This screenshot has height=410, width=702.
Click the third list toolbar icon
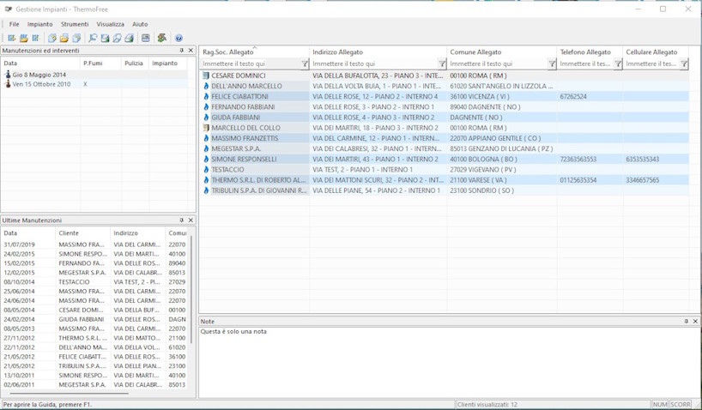(36, 38)
